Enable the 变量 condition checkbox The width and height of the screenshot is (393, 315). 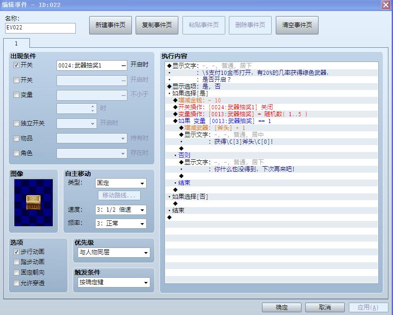point(16,95)
